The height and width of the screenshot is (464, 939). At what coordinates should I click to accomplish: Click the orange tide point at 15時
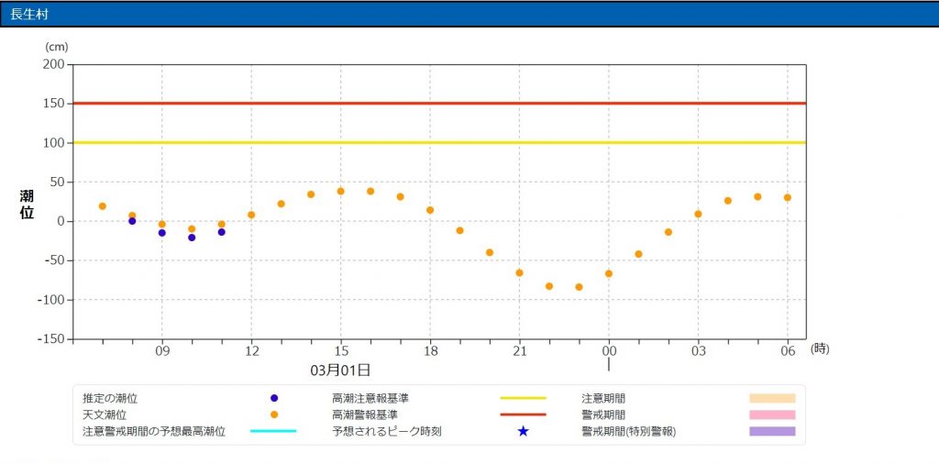tap(341, 191)
